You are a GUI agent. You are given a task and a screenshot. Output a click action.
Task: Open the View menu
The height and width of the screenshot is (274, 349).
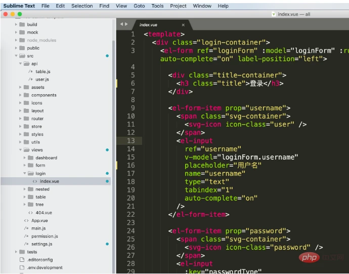(121, 6)
